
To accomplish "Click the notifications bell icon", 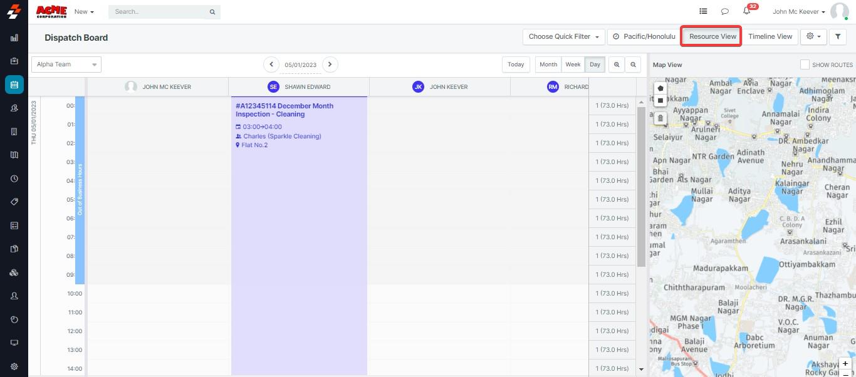I will 746,11.
